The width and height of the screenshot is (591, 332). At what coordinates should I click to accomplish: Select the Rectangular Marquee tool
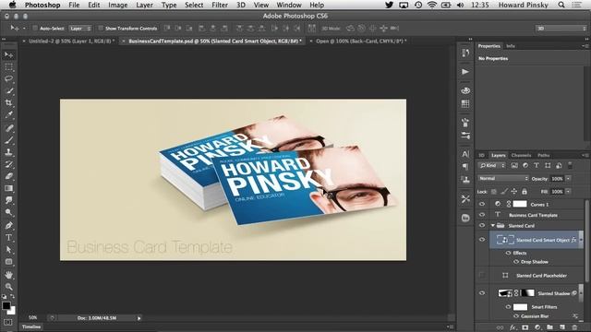pos(8,67)
